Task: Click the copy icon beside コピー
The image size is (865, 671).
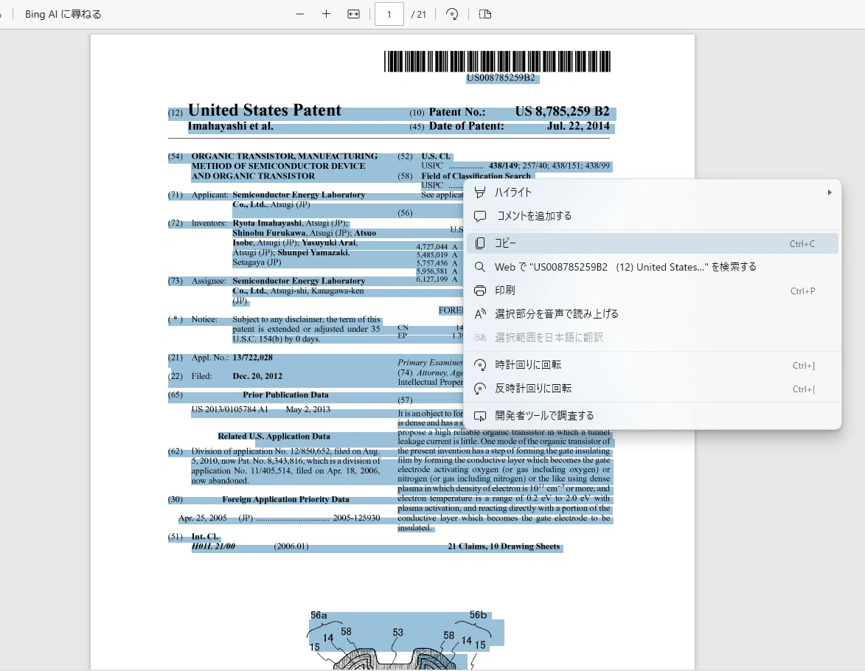Action: [x=480, y=243]
